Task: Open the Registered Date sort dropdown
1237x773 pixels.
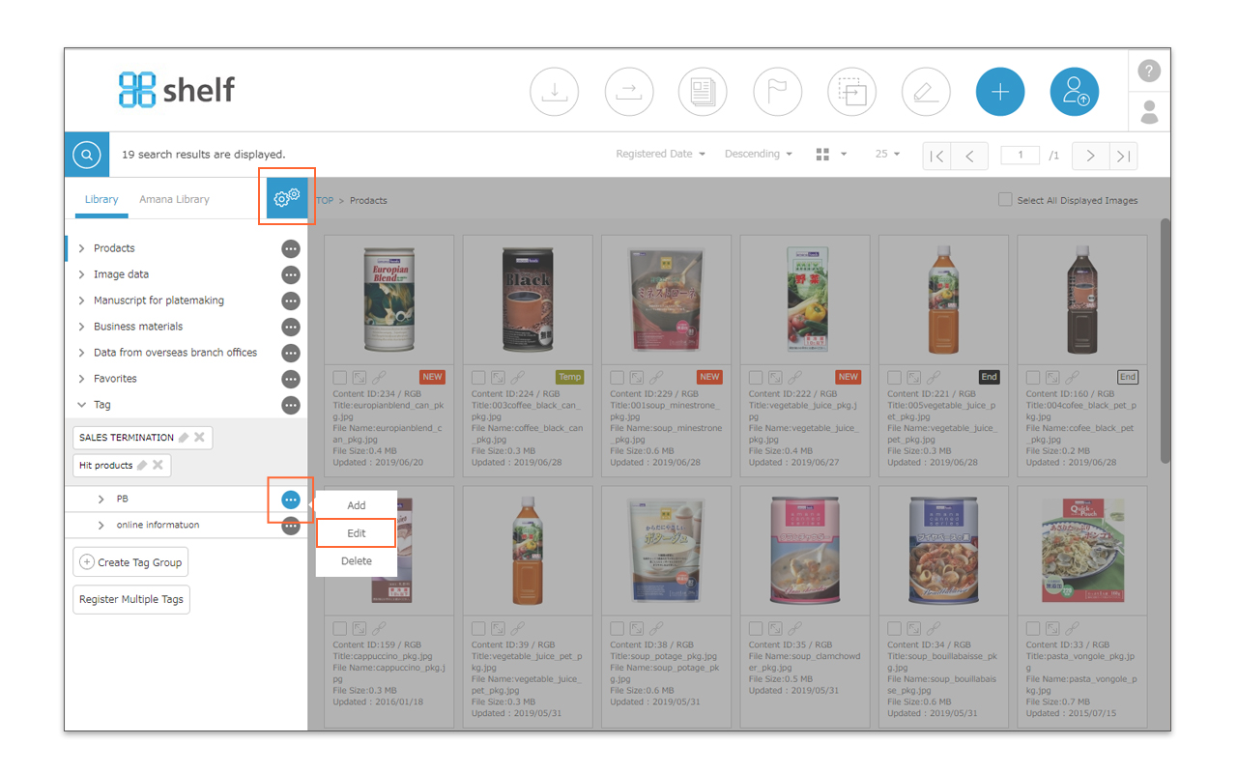Action: tap(660, 155)
